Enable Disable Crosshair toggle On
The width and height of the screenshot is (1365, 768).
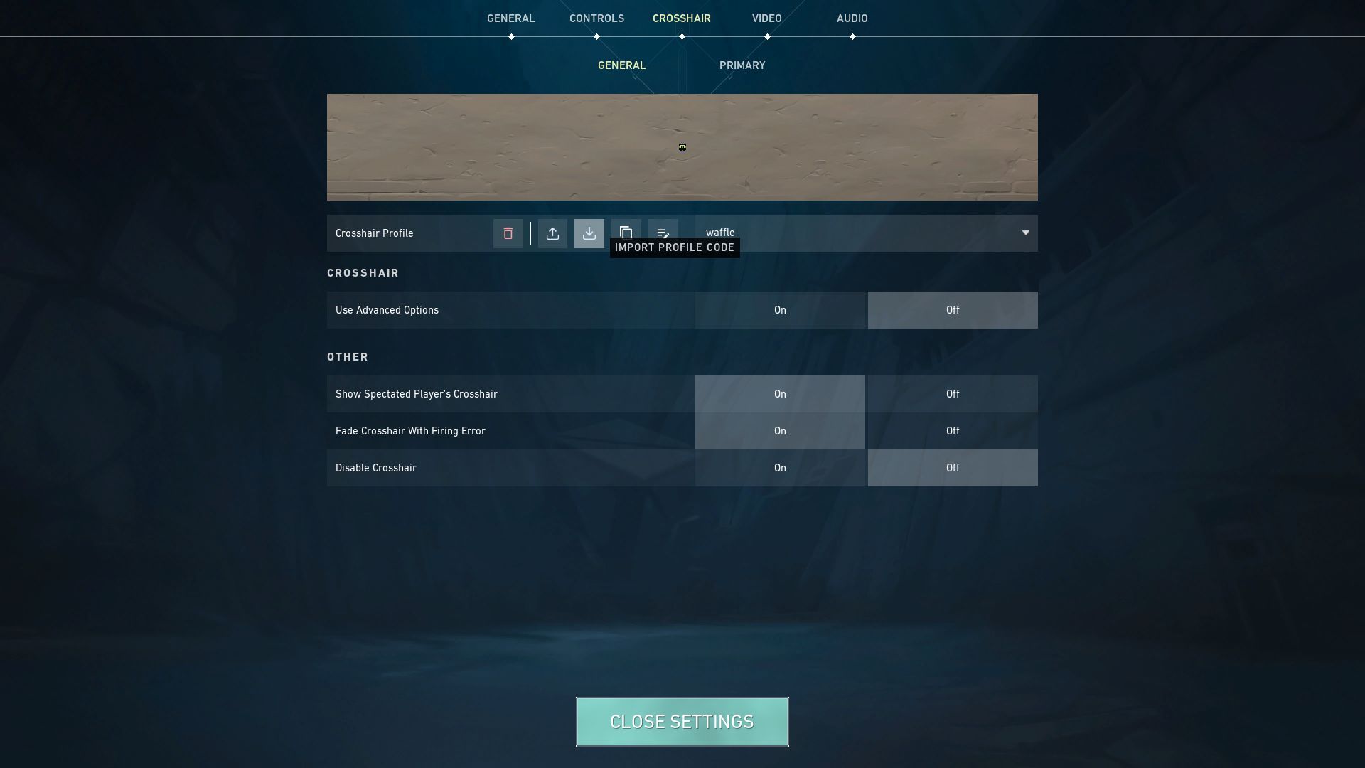pos(780,467)
